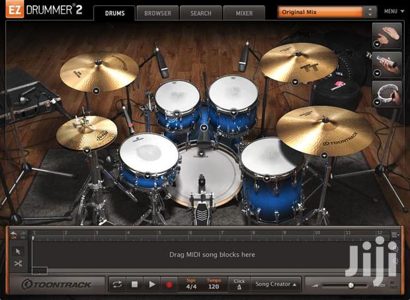
Task: Click the timeline overview scroll box
Action: pos(40,271)
